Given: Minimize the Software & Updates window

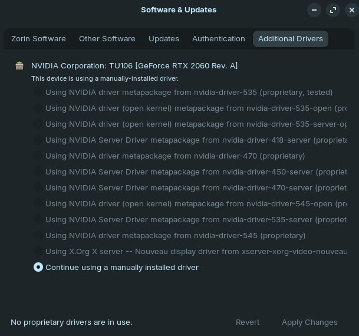Looking at the screenshot, I should pyautogui.click(x=314, y=10).
